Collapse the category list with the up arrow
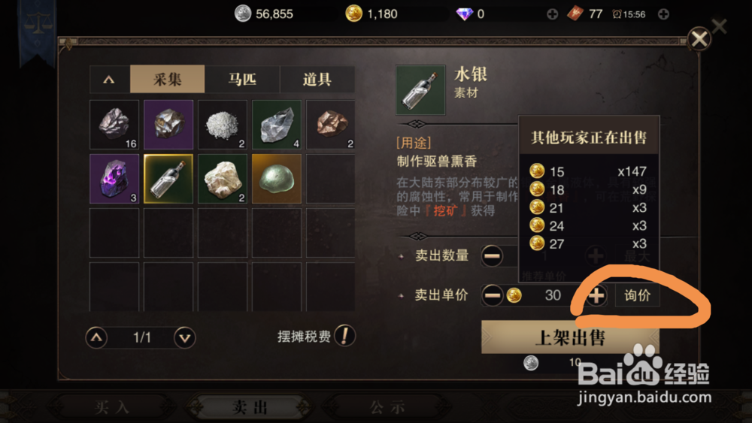This screenshot has height=423, width=752. [109, 79]
